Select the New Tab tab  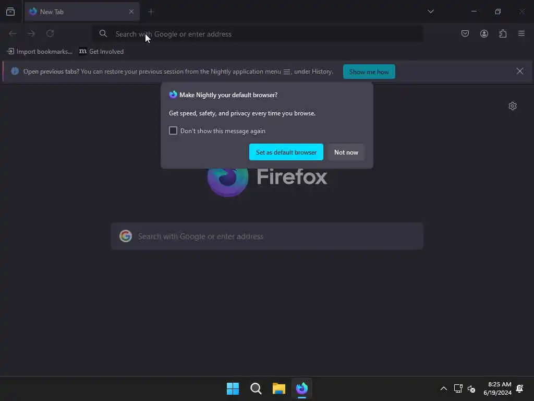coord(82,11)
